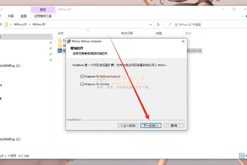Check NCapture for Internet Explorer box

82,76
